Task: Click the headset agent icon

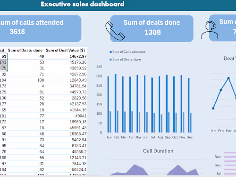Action: [x=210, y=30]
